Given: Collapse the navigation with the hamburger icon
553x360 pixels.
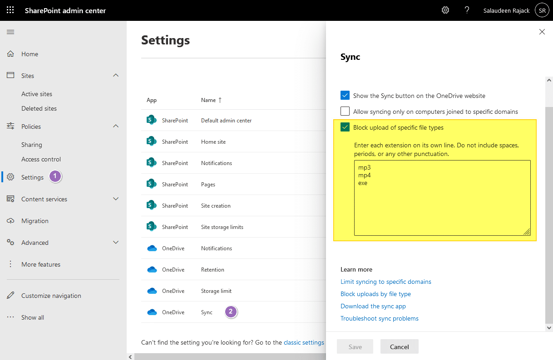Looking at the screenshot, I should pyautogui.click(x=10, y=32).
